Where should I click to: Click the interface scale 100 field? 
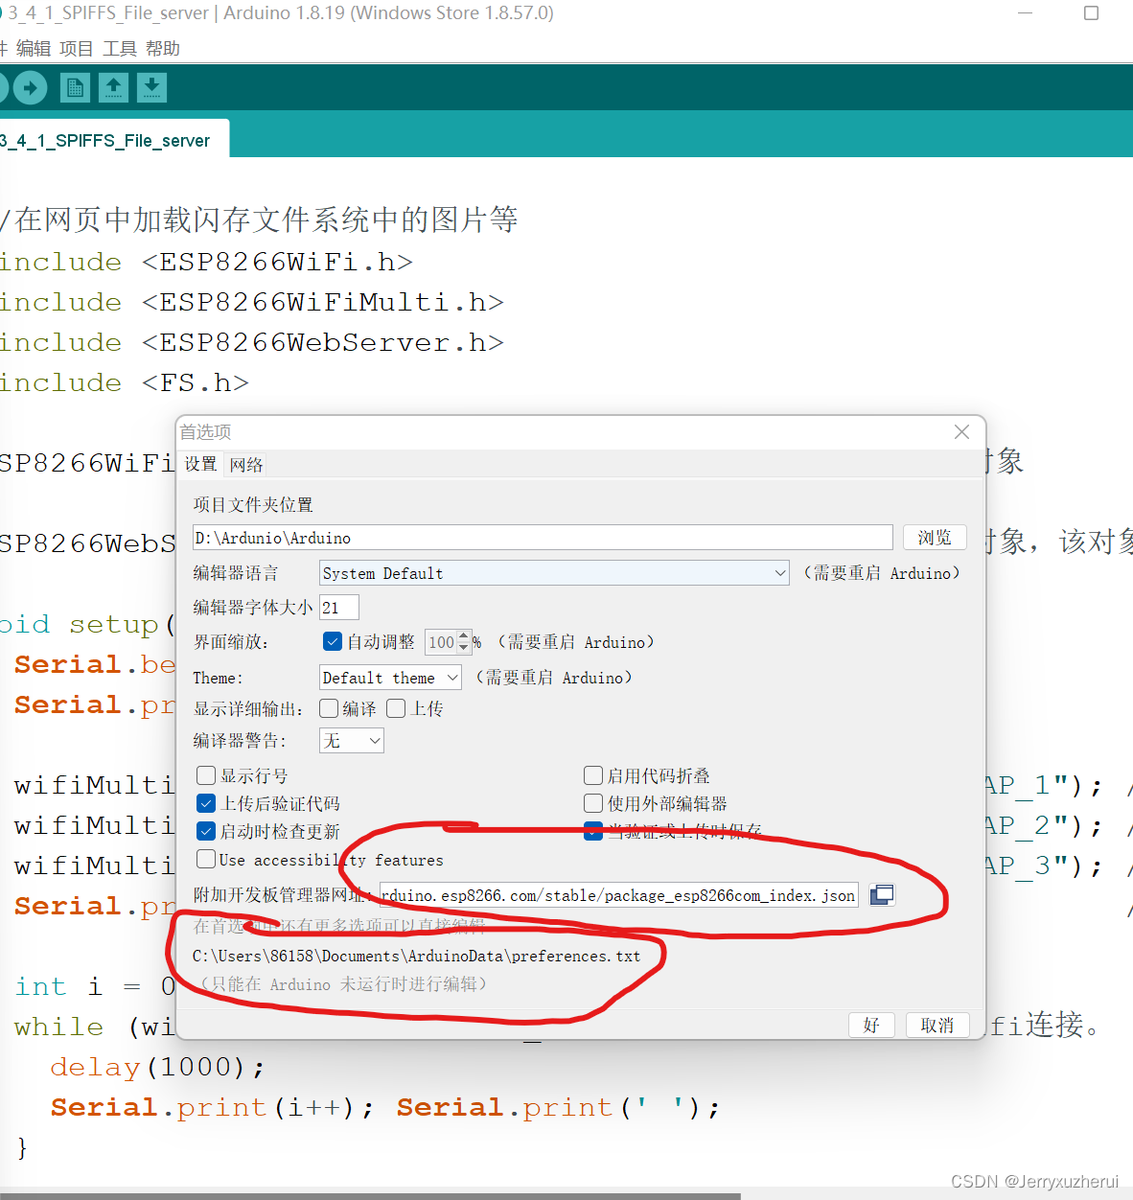coord(441,642)
